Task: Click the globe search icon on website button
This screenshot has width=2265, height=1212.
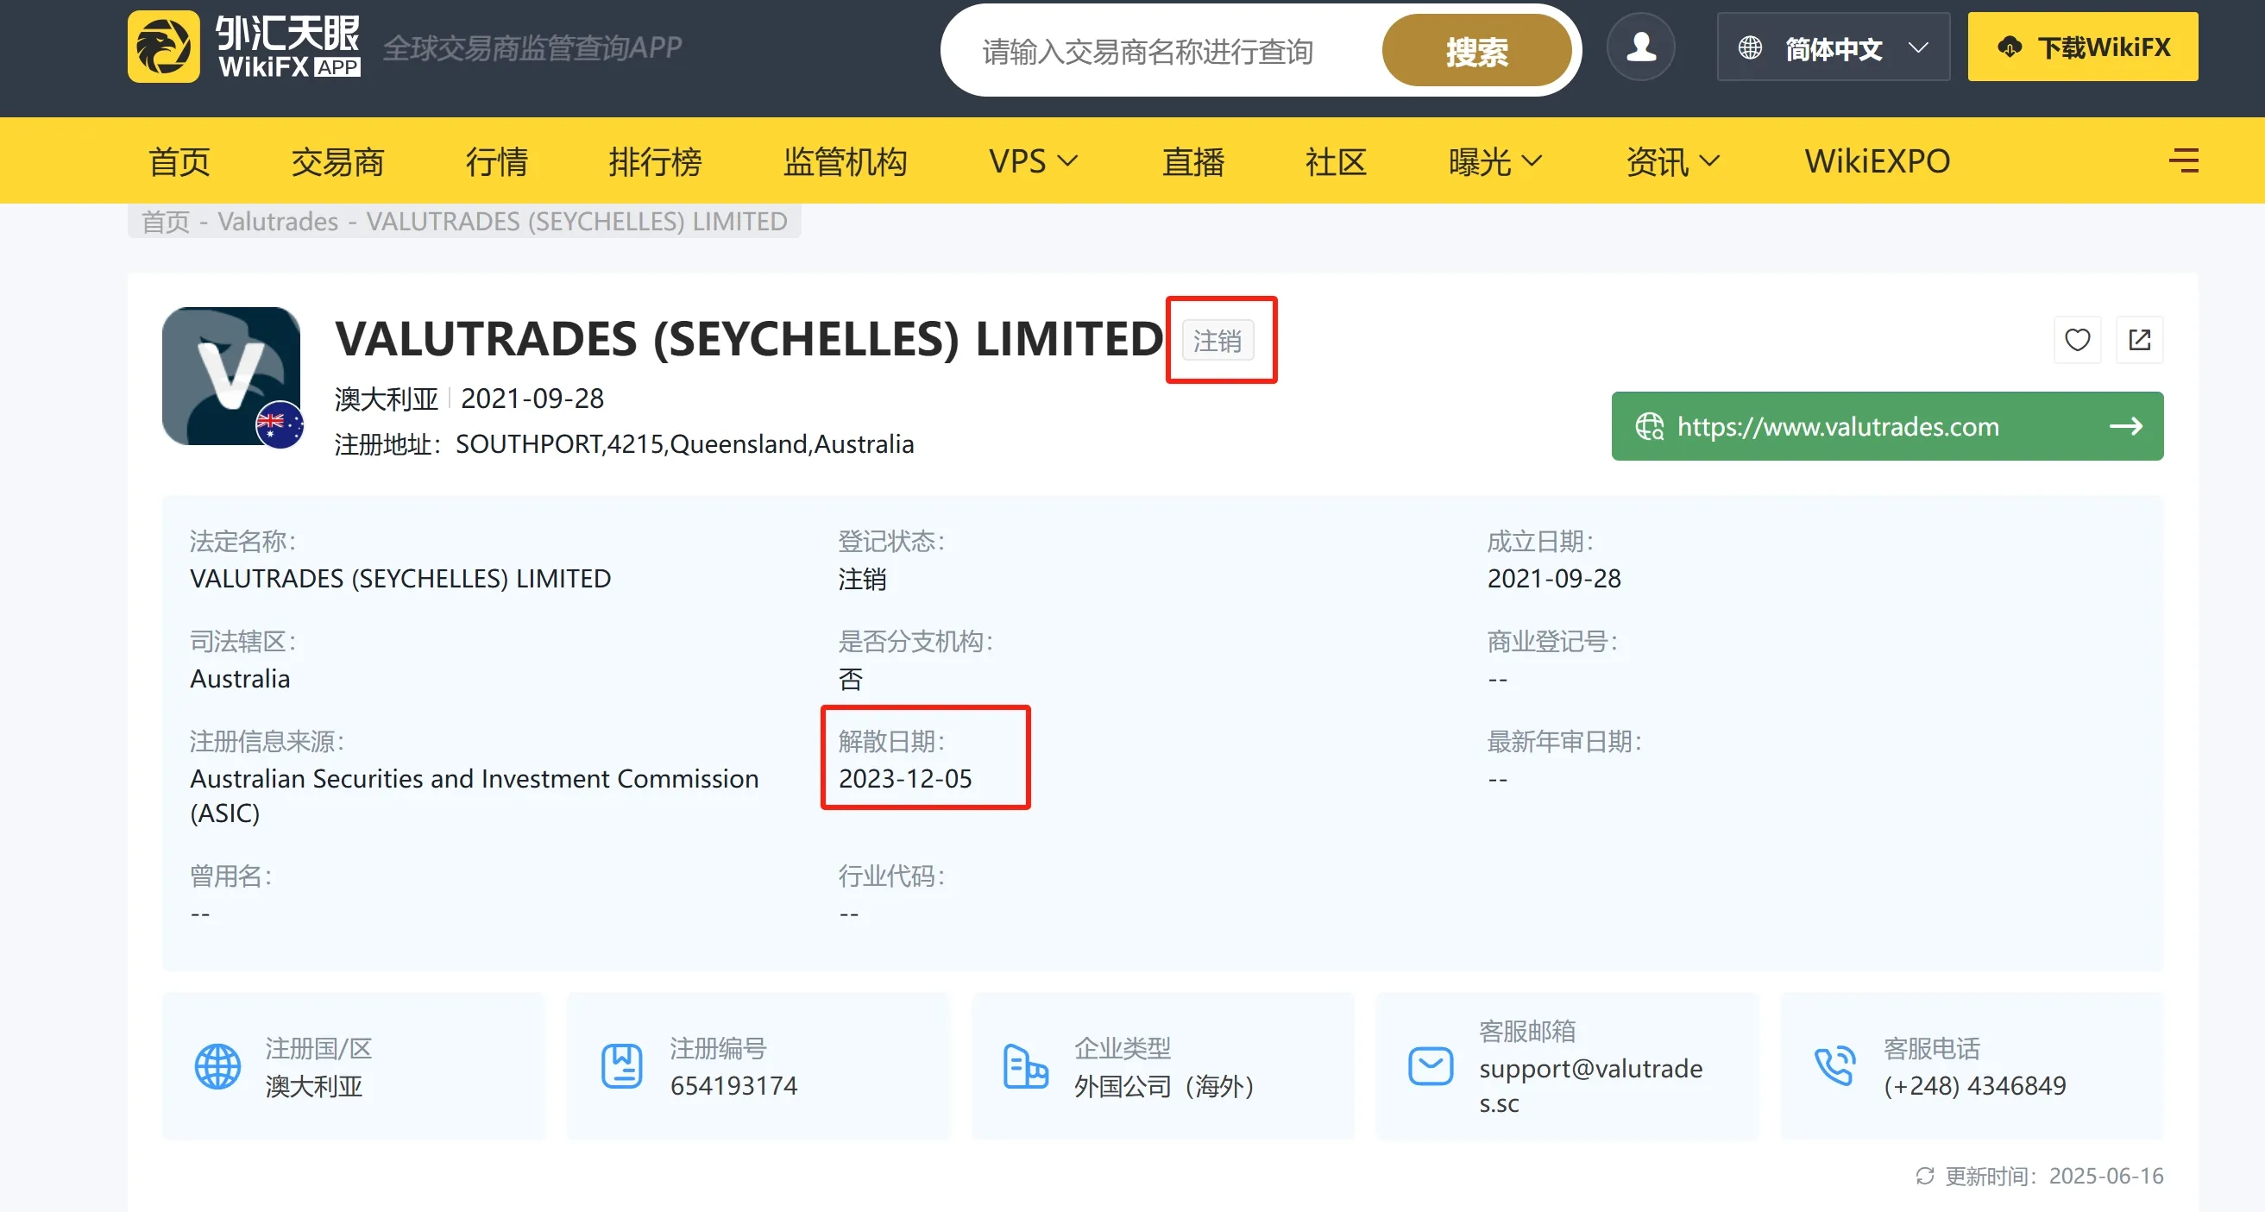Action: pyautogui.click(x=1649, y=427)
